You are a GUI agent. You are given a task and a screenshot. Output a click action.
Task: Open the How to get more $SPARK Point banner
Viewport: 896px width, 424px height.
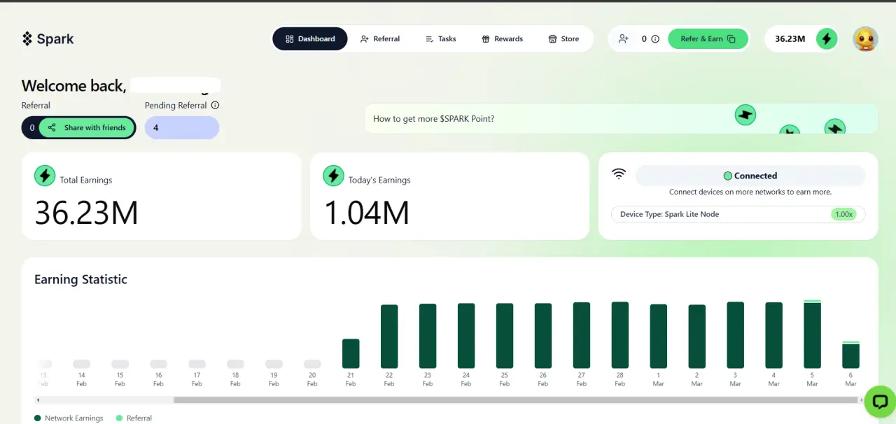[x=621, y=118]
